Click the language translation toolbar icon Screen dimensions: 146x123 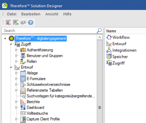pos(23,22)
